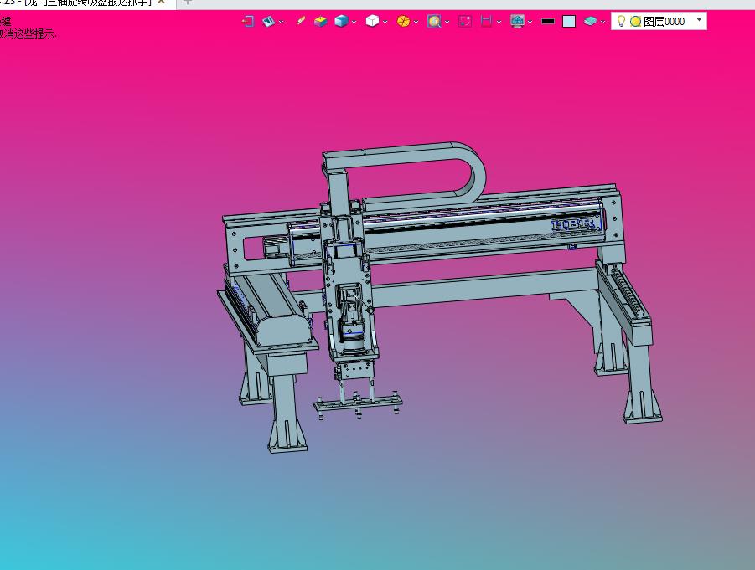Screen dimensions: 755x570
Task: Expand arrow beside orange circle icon
Action: [416, 22]
